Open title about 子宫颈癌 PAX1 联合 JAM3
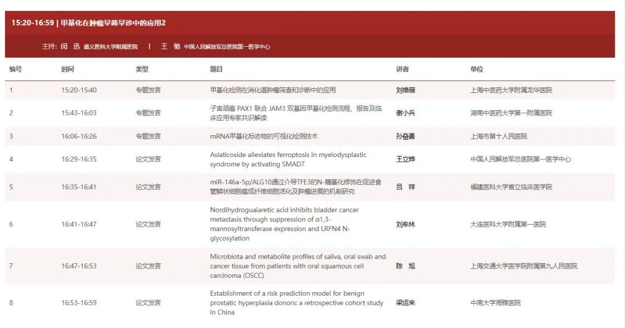Viewport: 625px width, 328px height. click(296, 113)
